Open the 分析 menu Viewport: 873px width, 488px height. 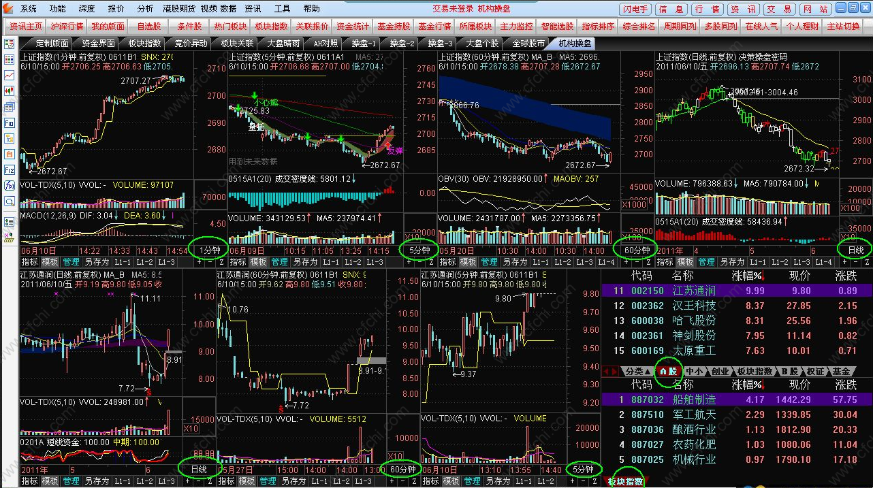tap(145, 9)
